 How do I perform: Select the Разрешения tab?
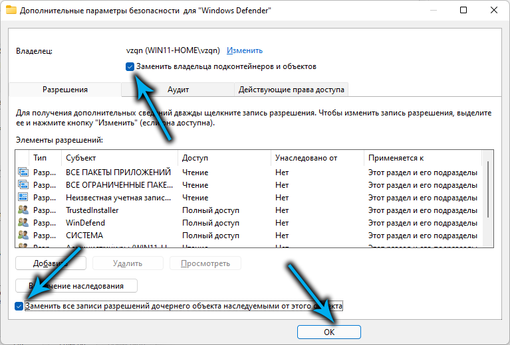[65, 90]
